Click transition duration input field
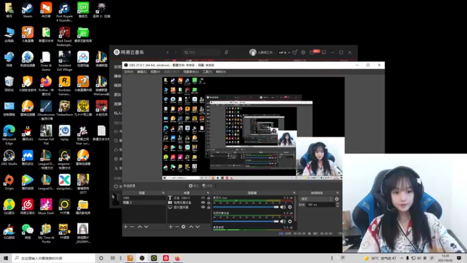Image resolution: width=467 pixels, height=263 pixels. 320,205
